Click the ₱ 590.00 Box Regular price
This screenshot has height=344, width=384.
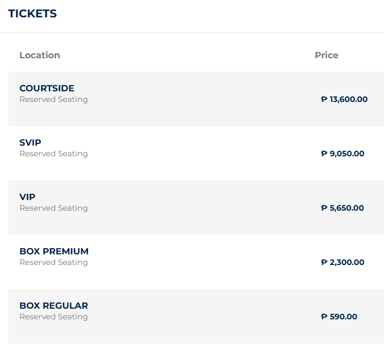(x=339, y=317)
